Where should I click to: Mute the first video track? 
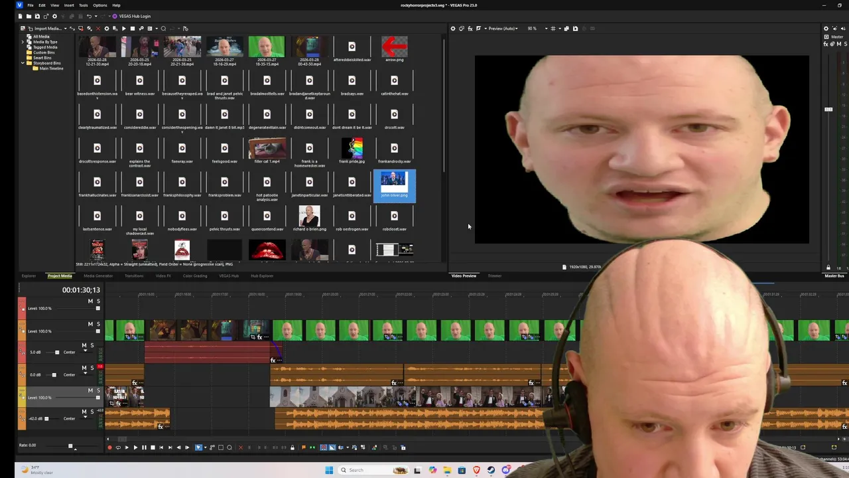point(90,301)
